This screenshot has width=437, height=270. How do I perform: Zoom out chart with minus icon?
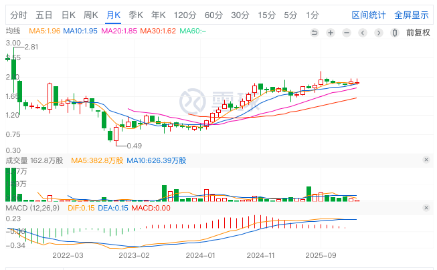pos(347,33)
